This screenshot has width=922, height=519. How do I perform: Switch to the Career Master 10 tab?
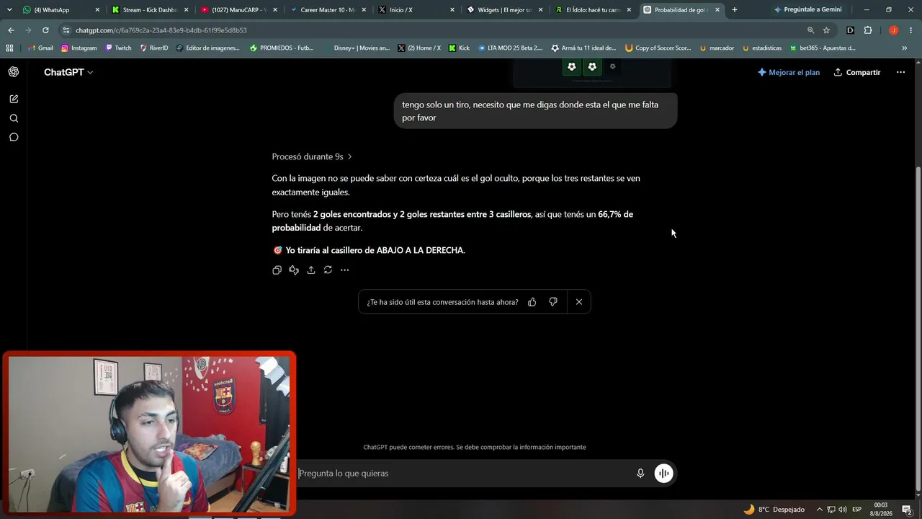(328, 10)
